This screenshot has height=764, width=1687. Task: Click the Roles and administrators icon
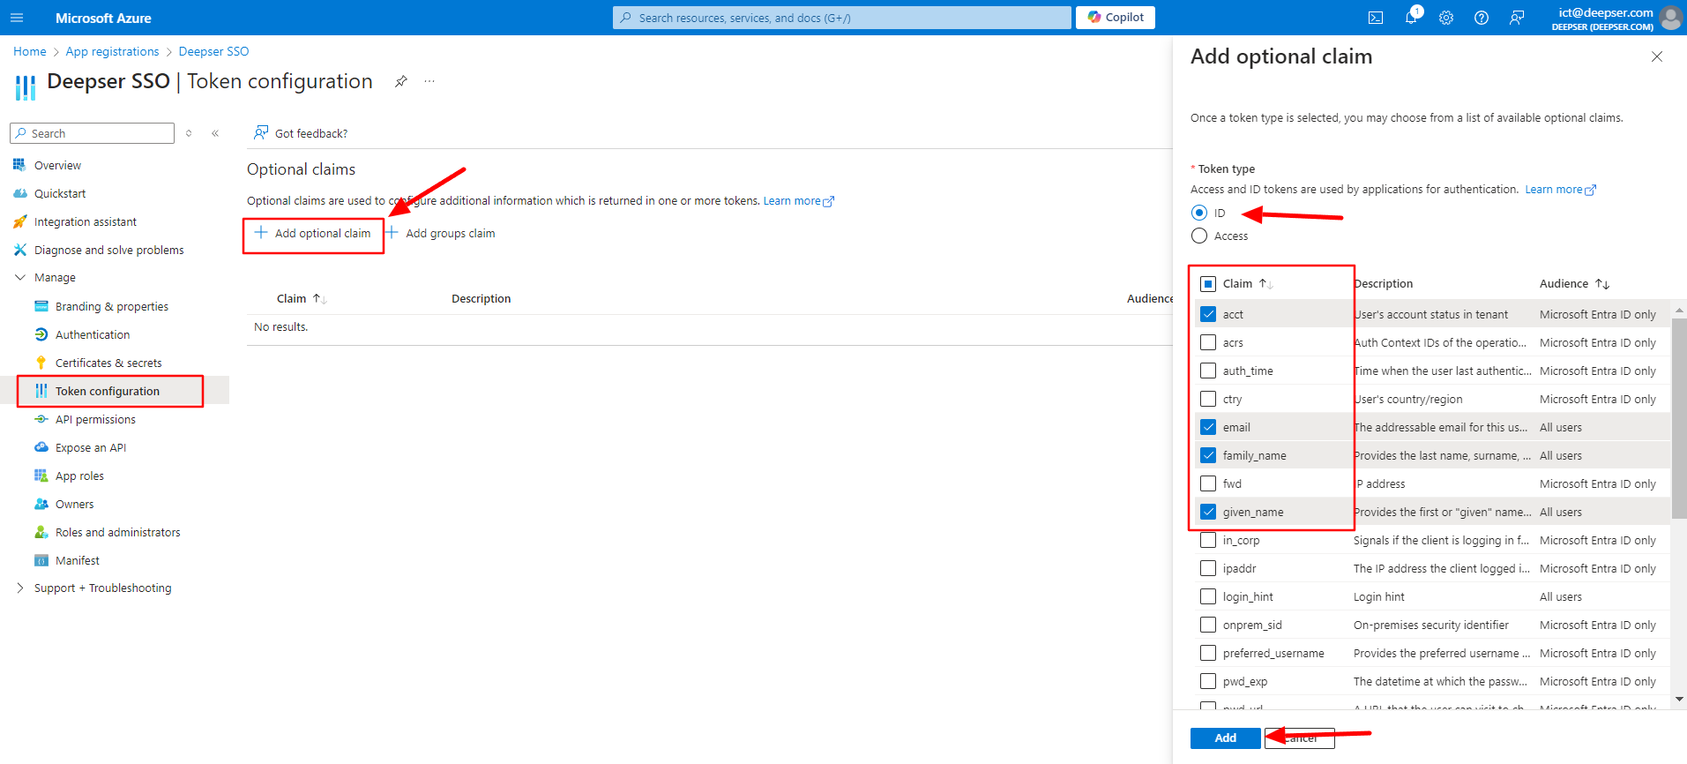click(41, 532)
